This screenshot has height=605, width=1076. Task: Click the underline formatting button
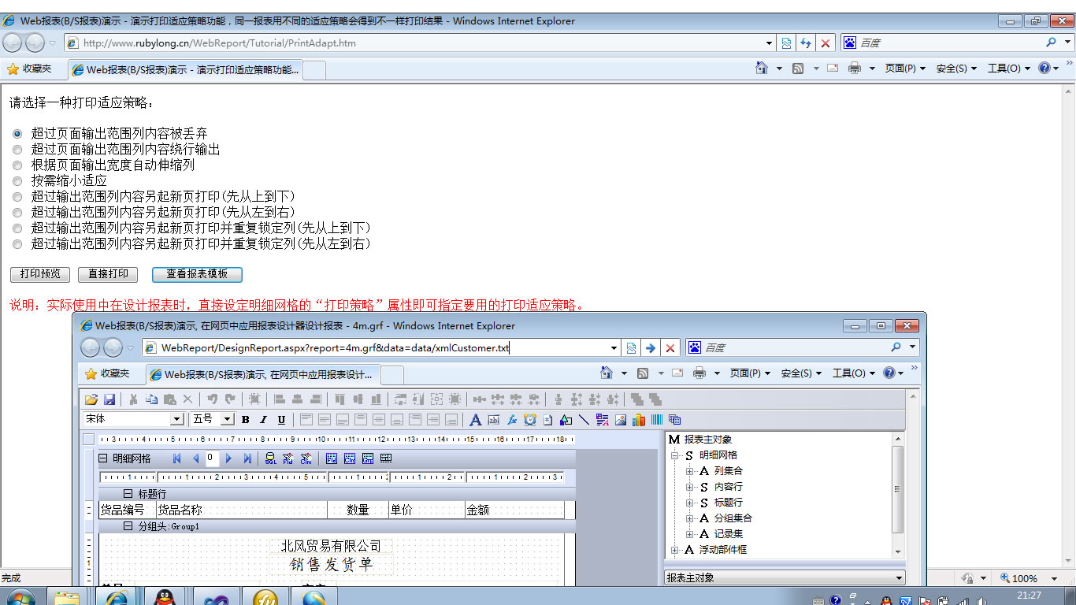click(281, 420)
